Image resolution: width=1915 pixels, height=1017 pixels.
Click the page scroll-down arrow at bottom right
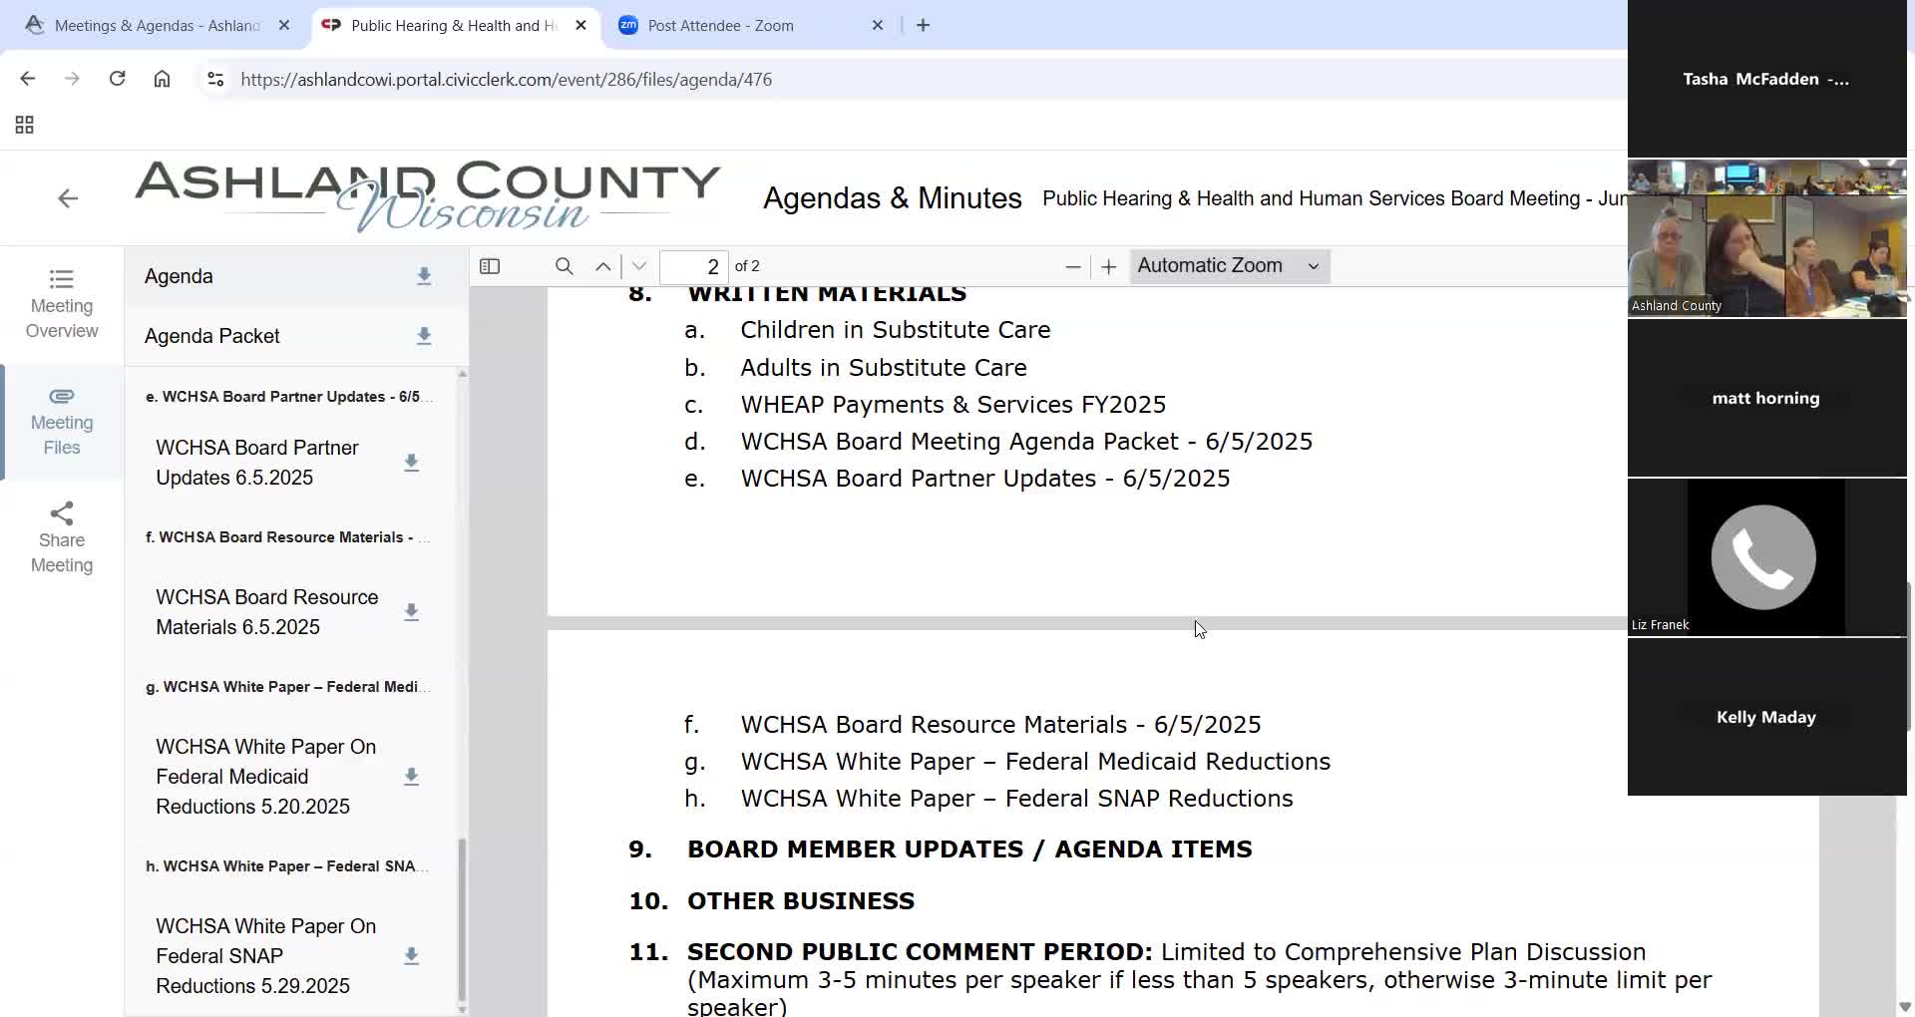pos(1904,1006)
